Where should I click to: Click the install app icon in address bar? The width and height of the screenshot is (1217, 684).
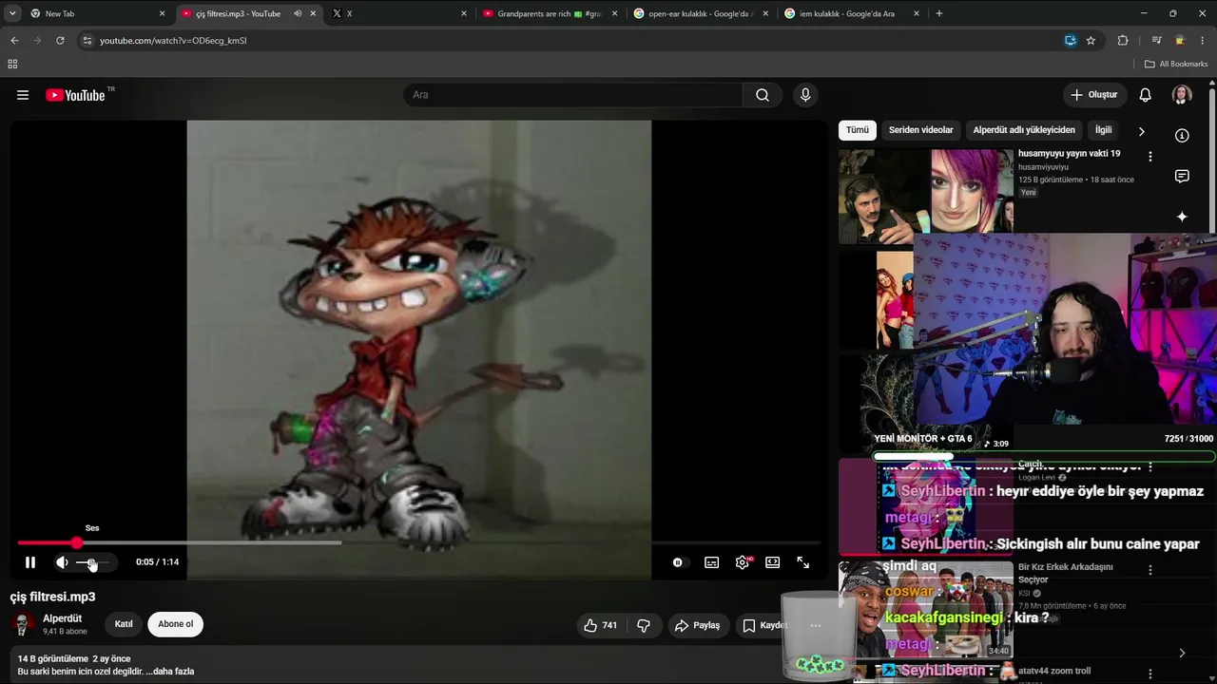1071,41
